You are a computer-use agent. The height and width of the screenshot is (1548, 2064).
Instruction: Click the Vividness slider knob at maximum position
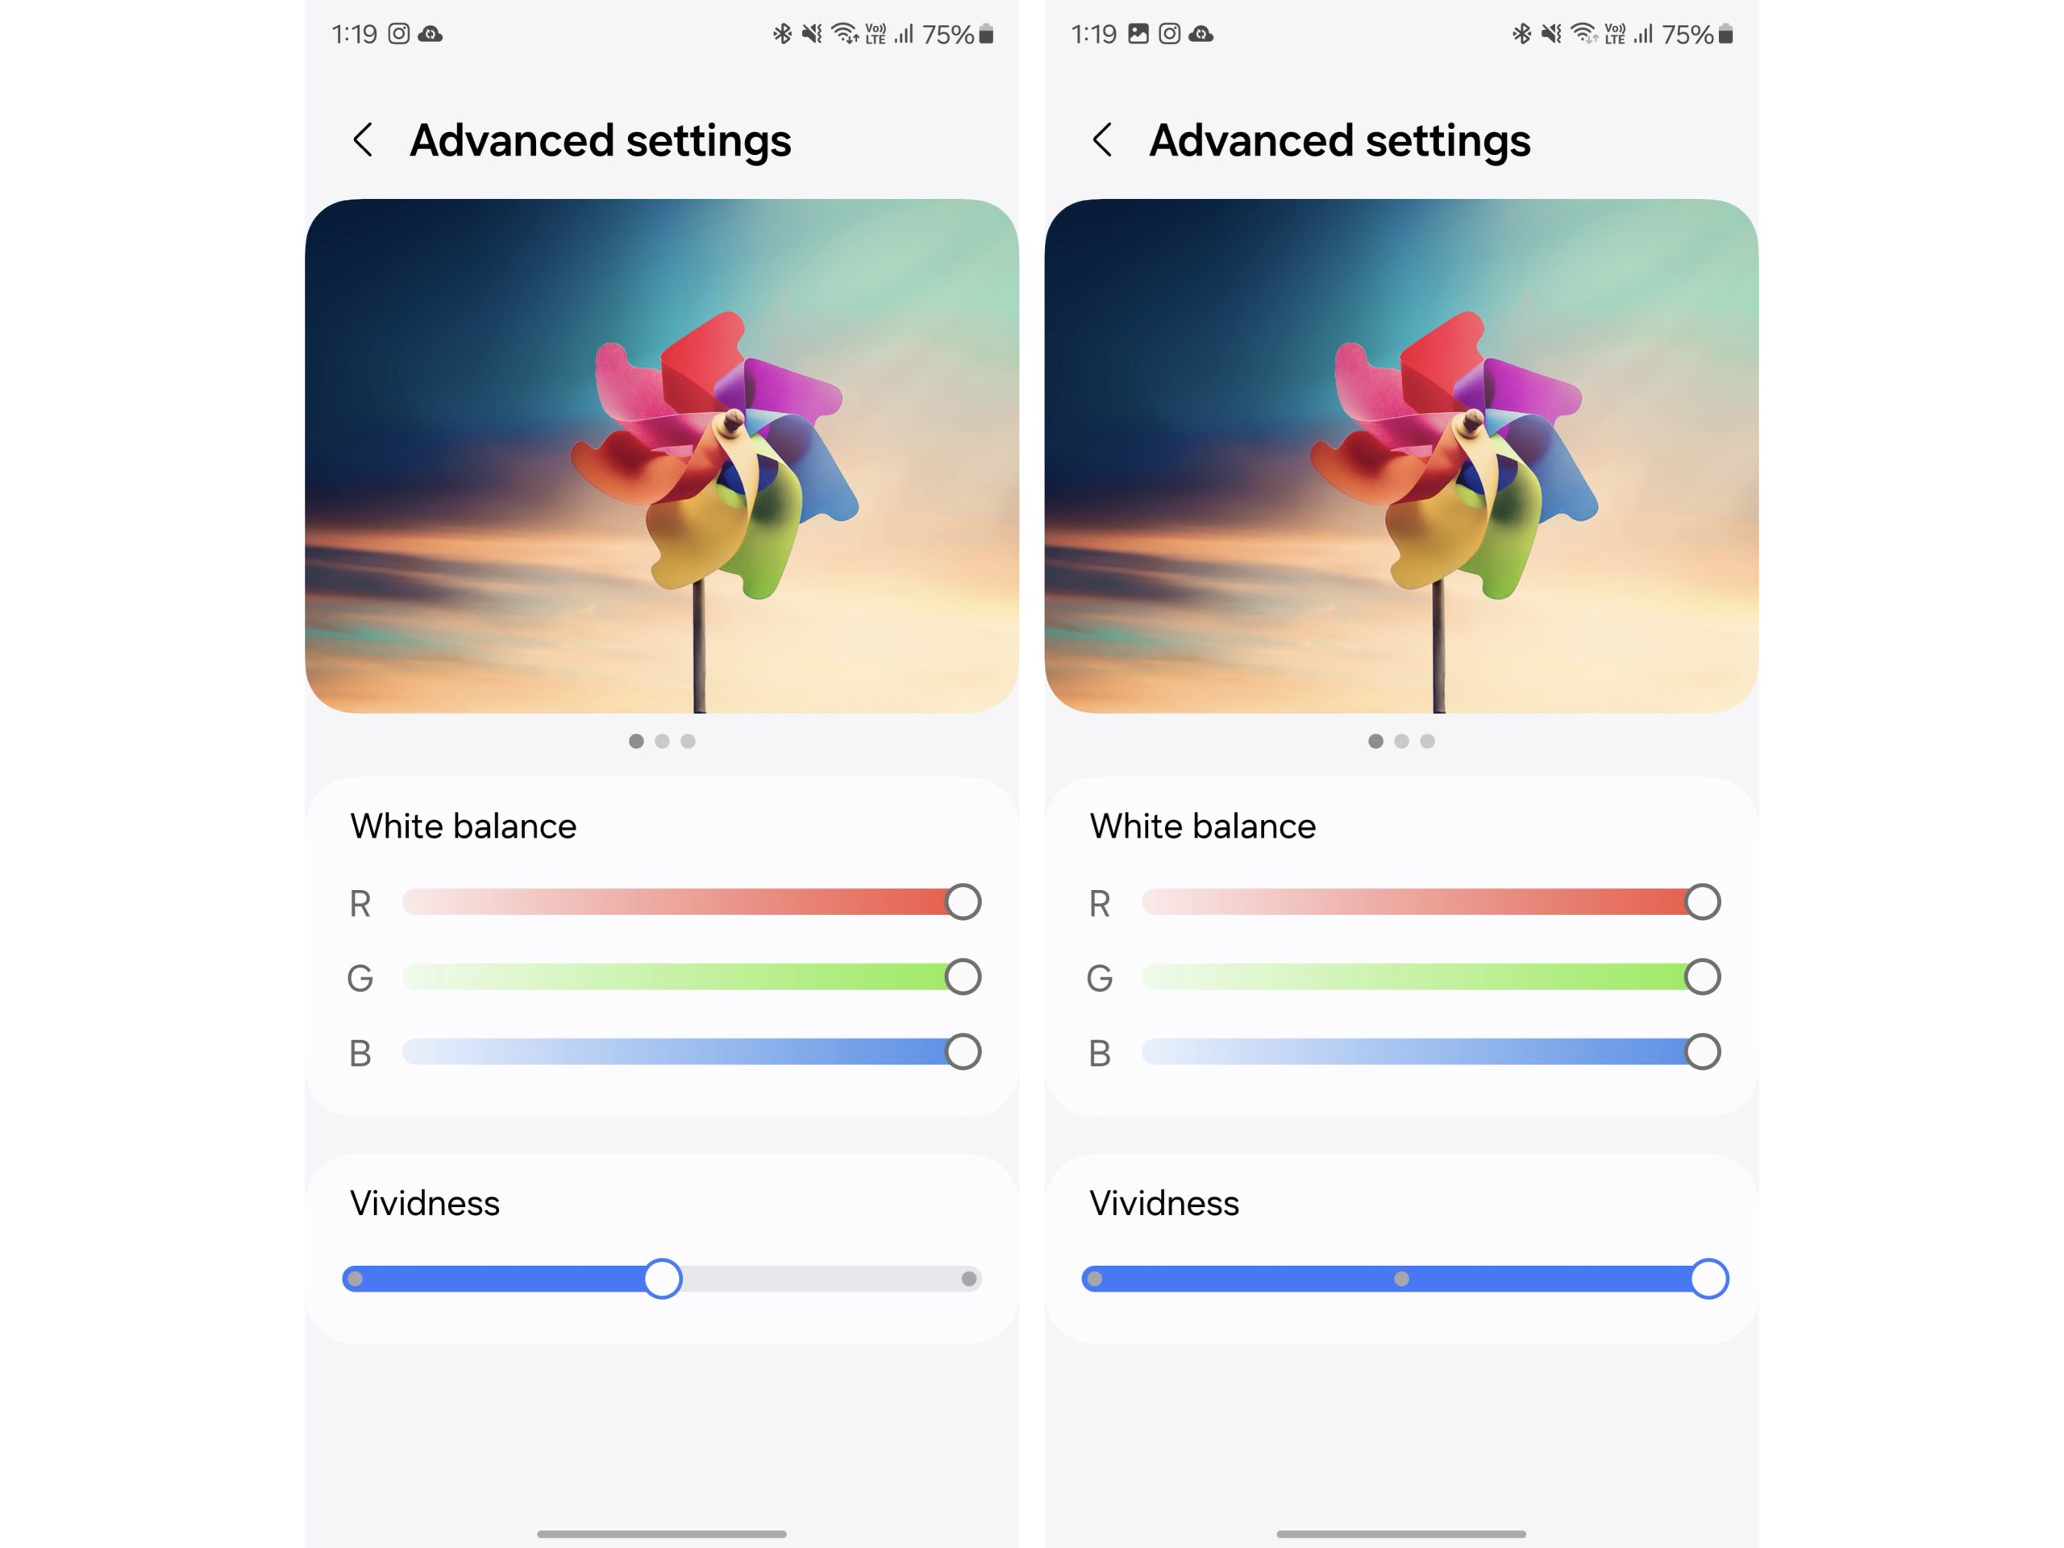point(1709,1279)
